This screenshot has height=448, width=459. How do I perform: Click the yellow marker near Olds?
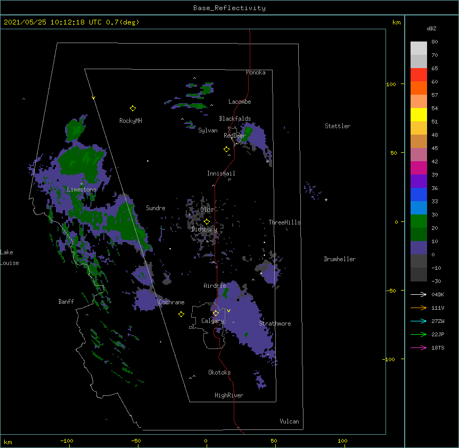[207, 222]
